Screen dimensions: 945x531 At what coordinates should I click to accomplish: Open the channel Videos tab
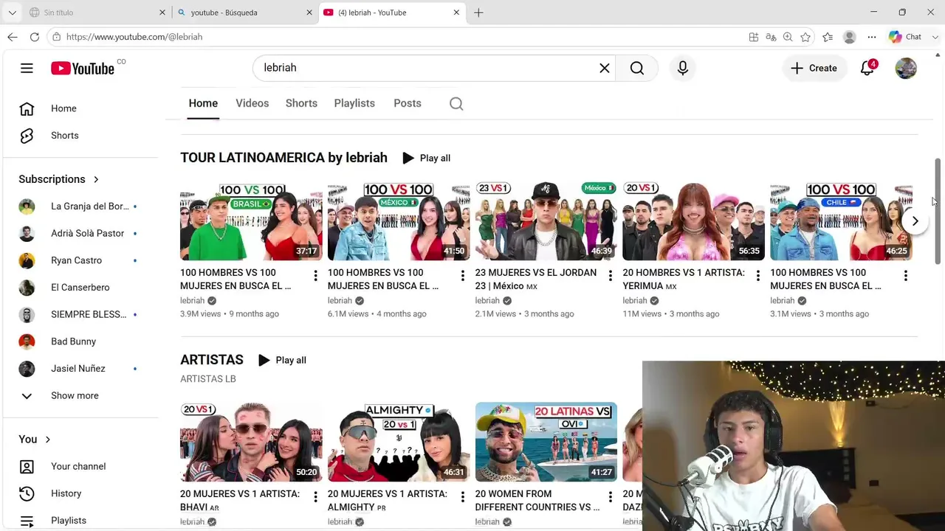coord(252,103)
